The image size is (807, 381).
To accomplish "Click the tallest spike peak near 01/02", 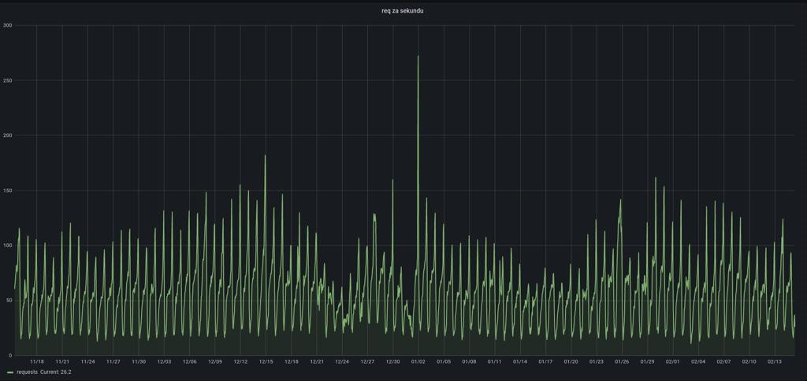I will pos(418,57).
